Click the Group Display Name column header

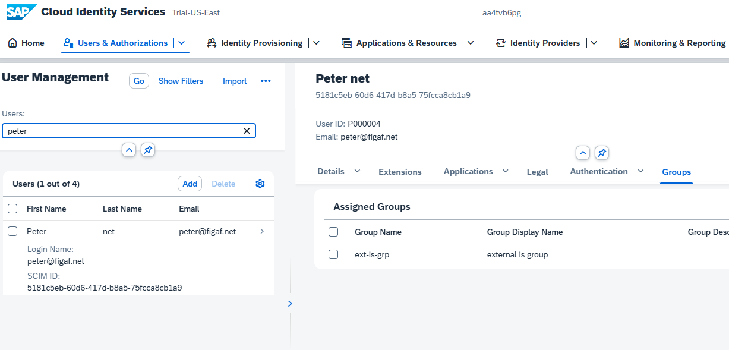coord(525,232)
